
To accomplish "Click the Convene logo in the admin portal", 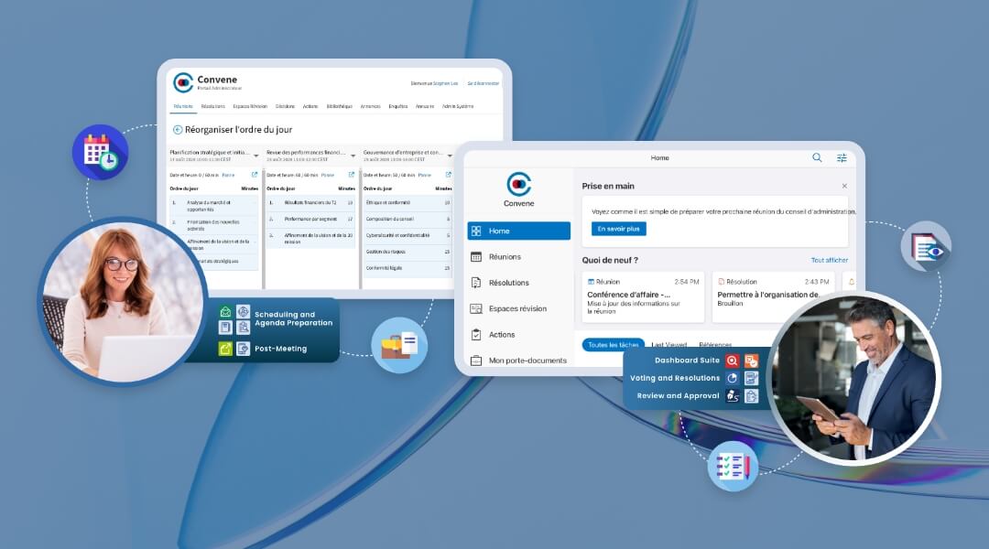I will click(x=183, y=82).
